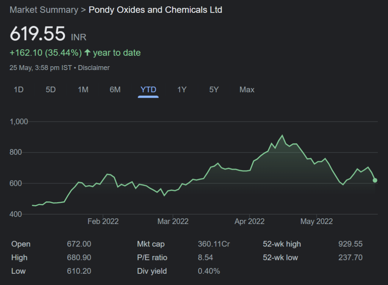Switch to the 5Y range tab
388x285 pixels.
pos(214,90)
